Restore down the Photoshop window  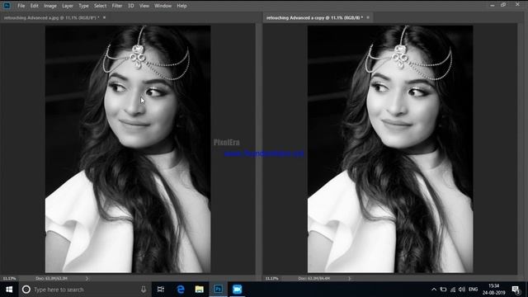503,5
